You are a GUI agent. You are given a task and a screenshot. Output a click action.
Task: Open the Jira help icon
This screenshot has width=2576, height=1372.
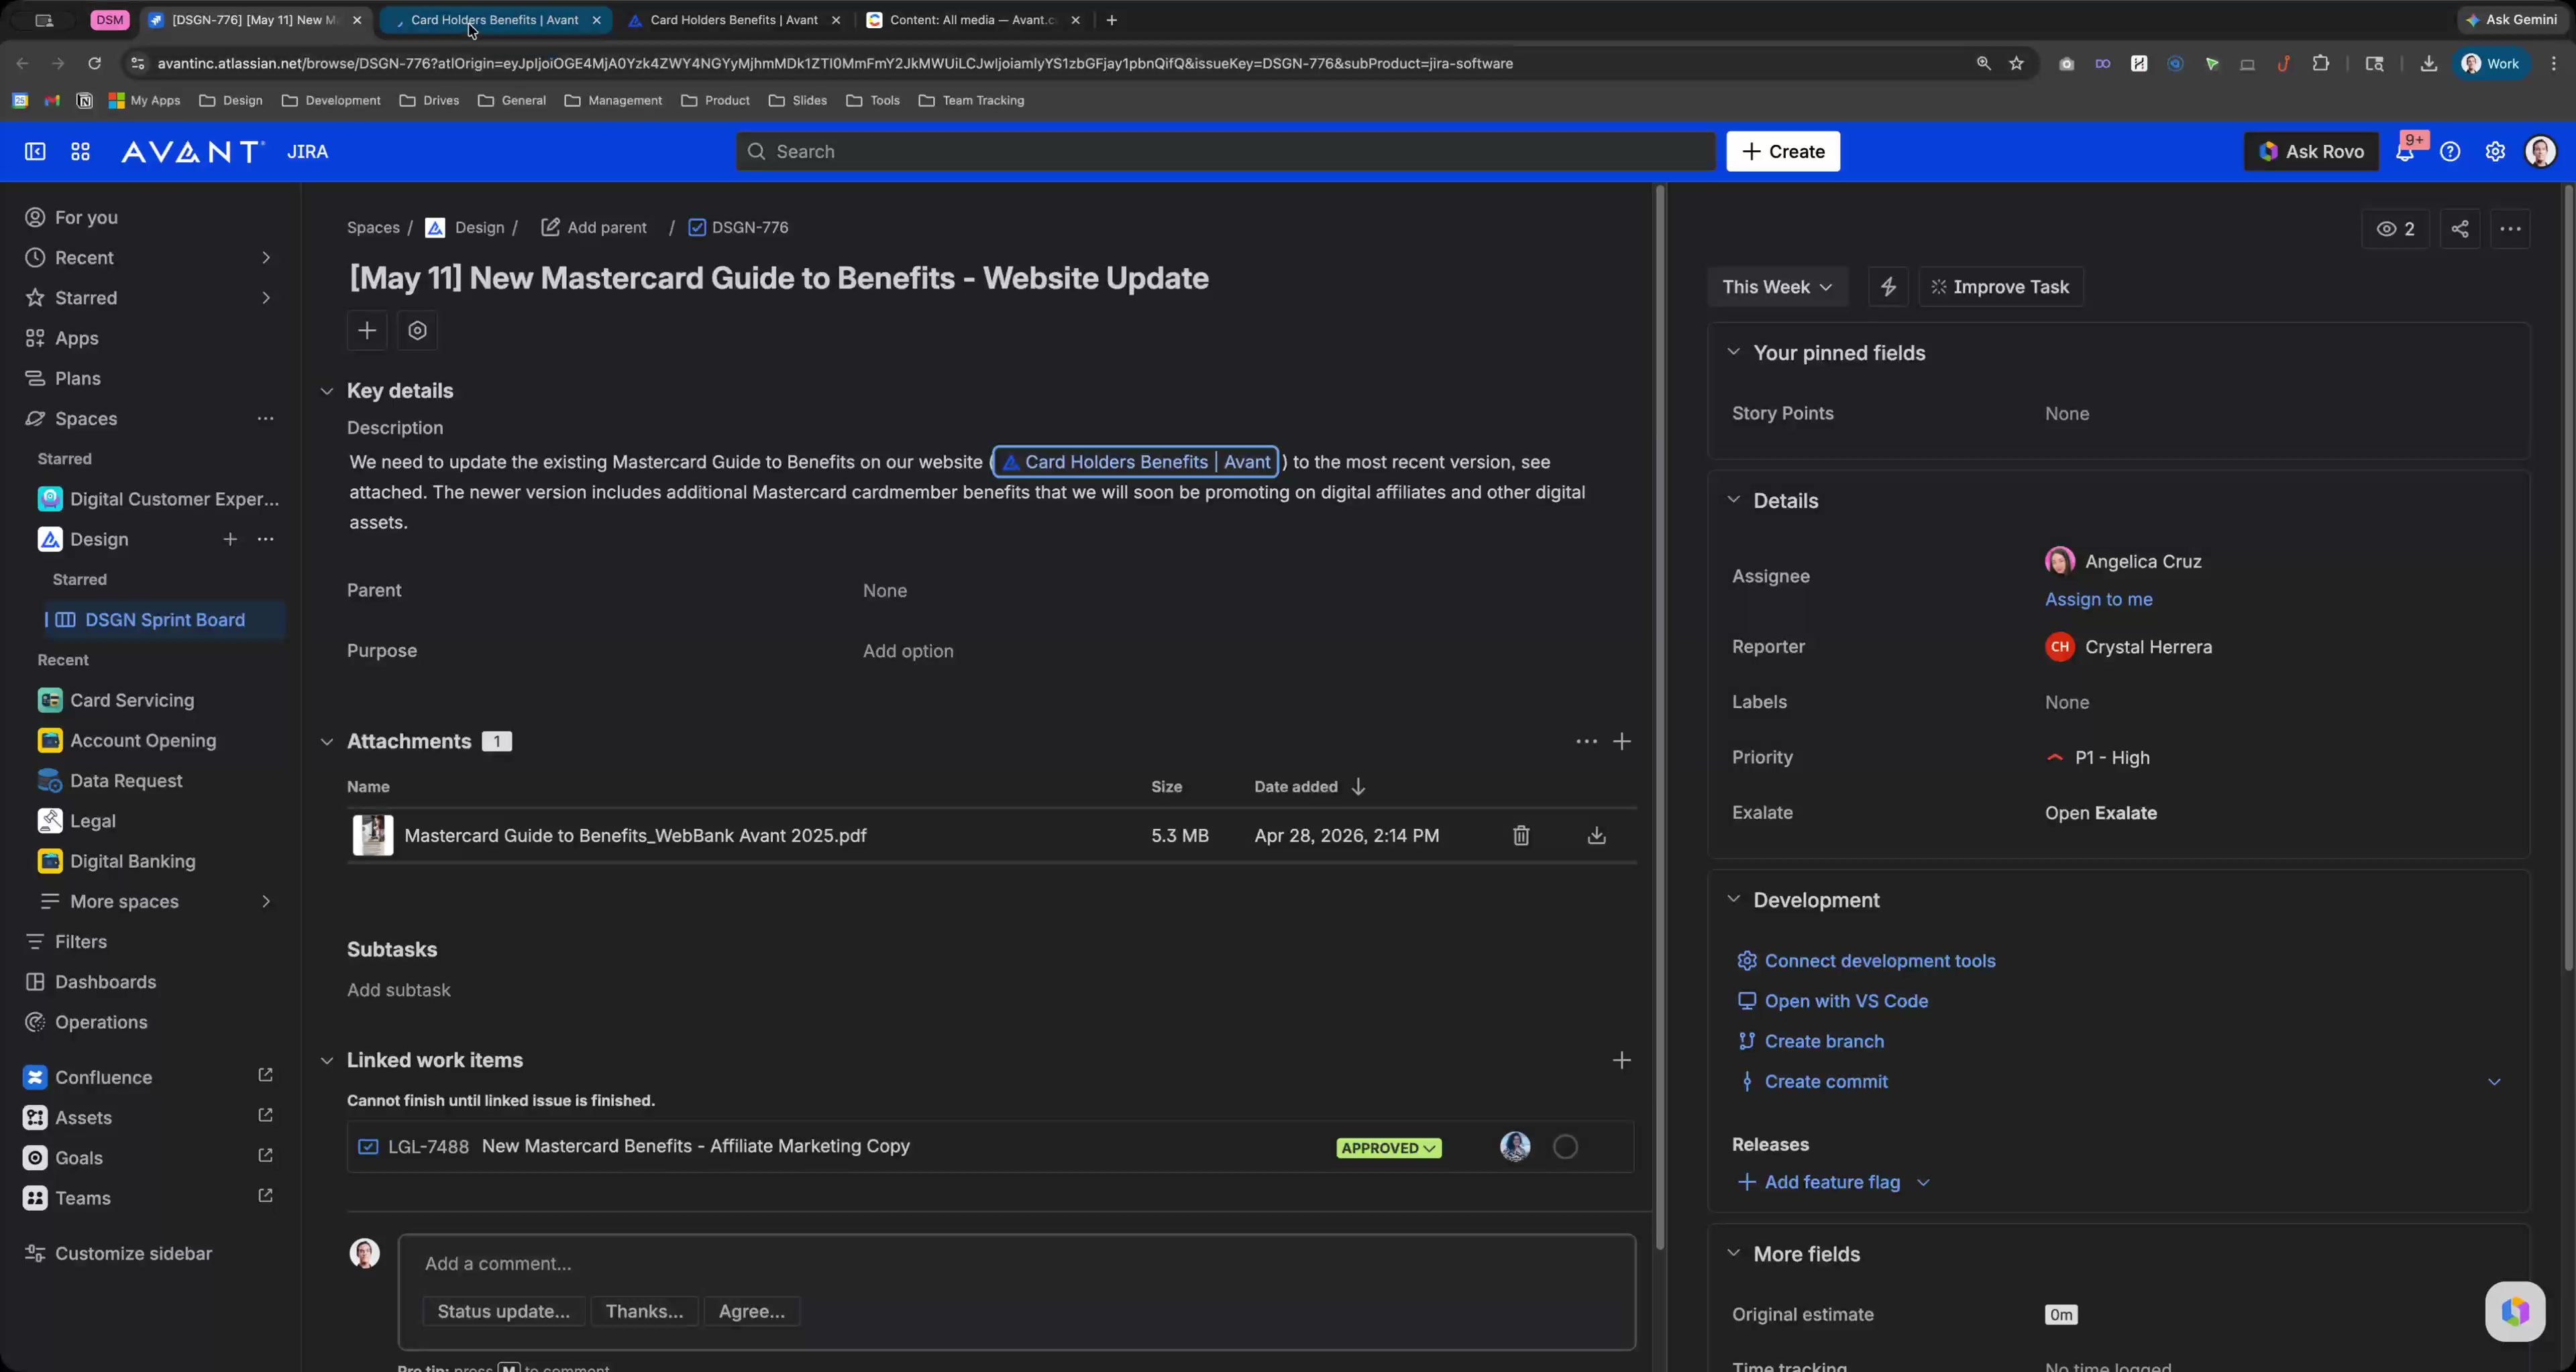2450,152
